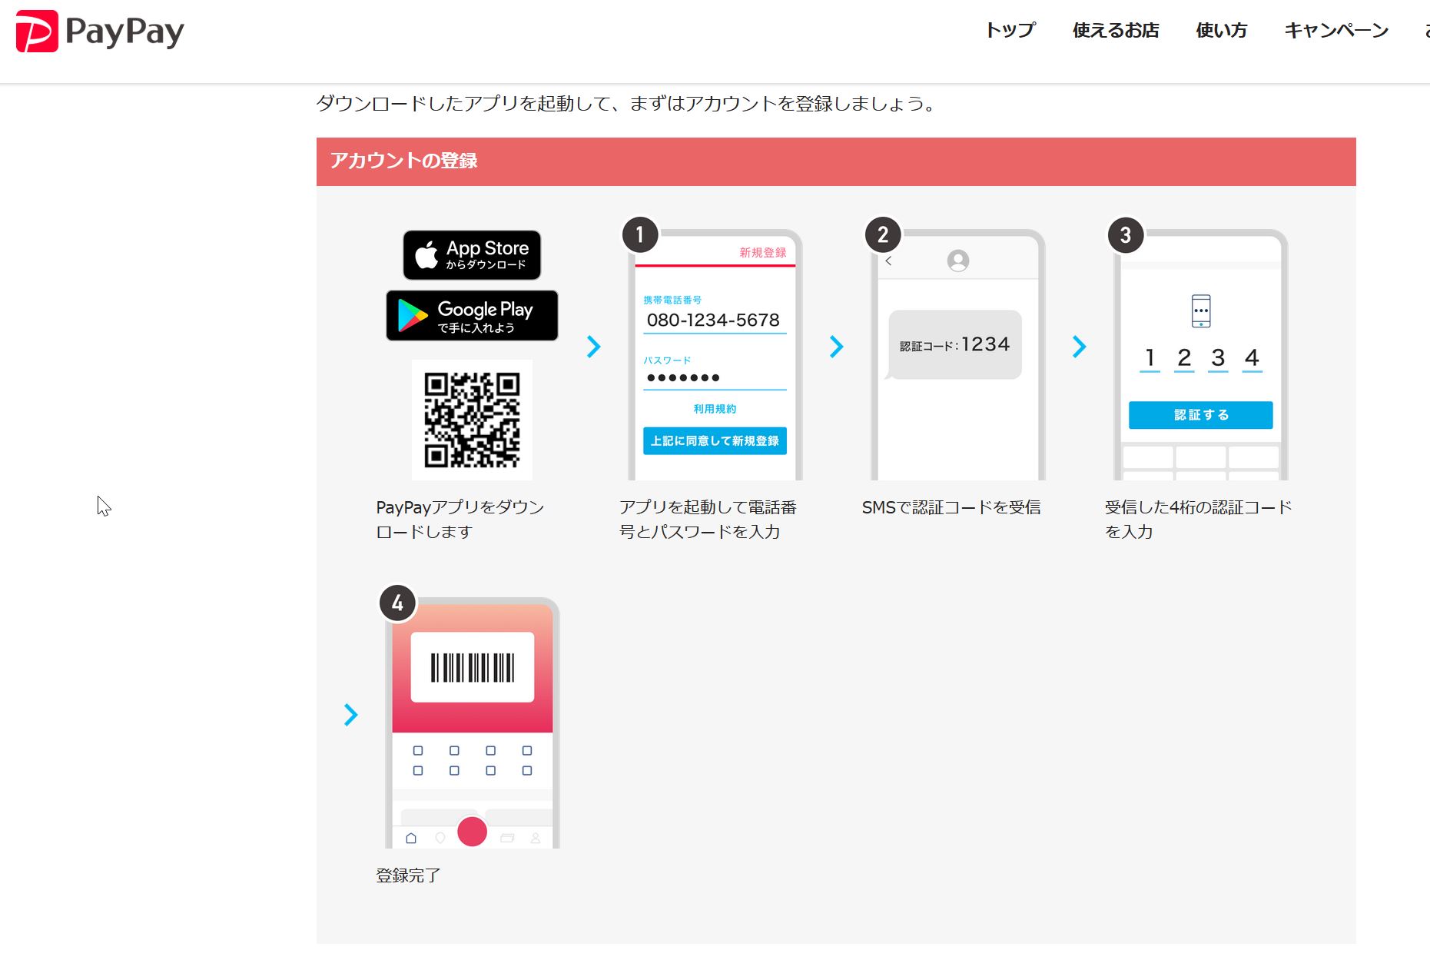Click the アカウントの登録 section heading
1430x970 pixels.
pos(403,161)
